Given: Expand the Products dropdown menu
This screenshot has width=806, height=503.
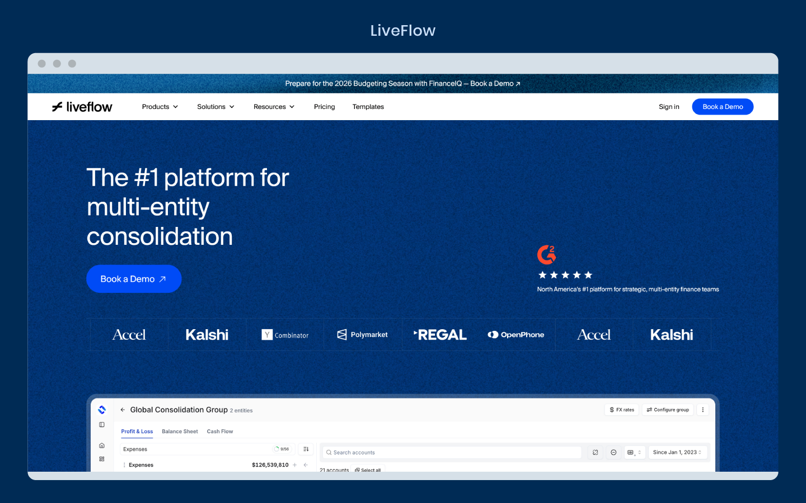Looking at the screenshot, I should point(160,107).
